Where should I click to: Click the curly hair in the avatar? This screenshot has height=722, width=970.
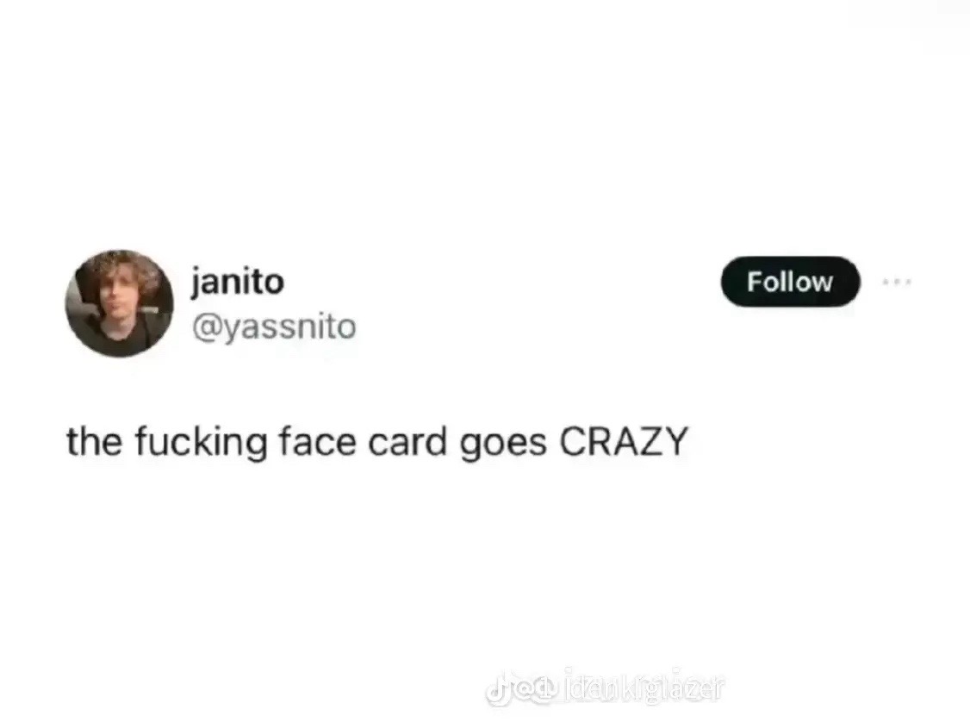[124, 269]
